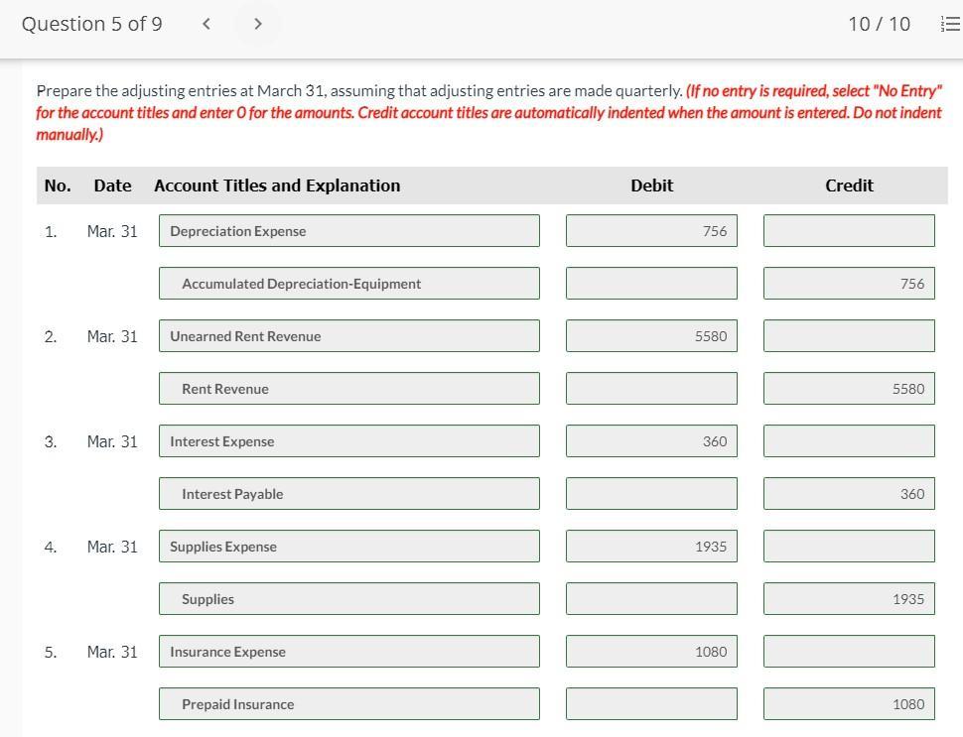The height and width of the screenshot is (737, 963).
Task: Click the credit field showing 1935
Action: coord(849,599)
